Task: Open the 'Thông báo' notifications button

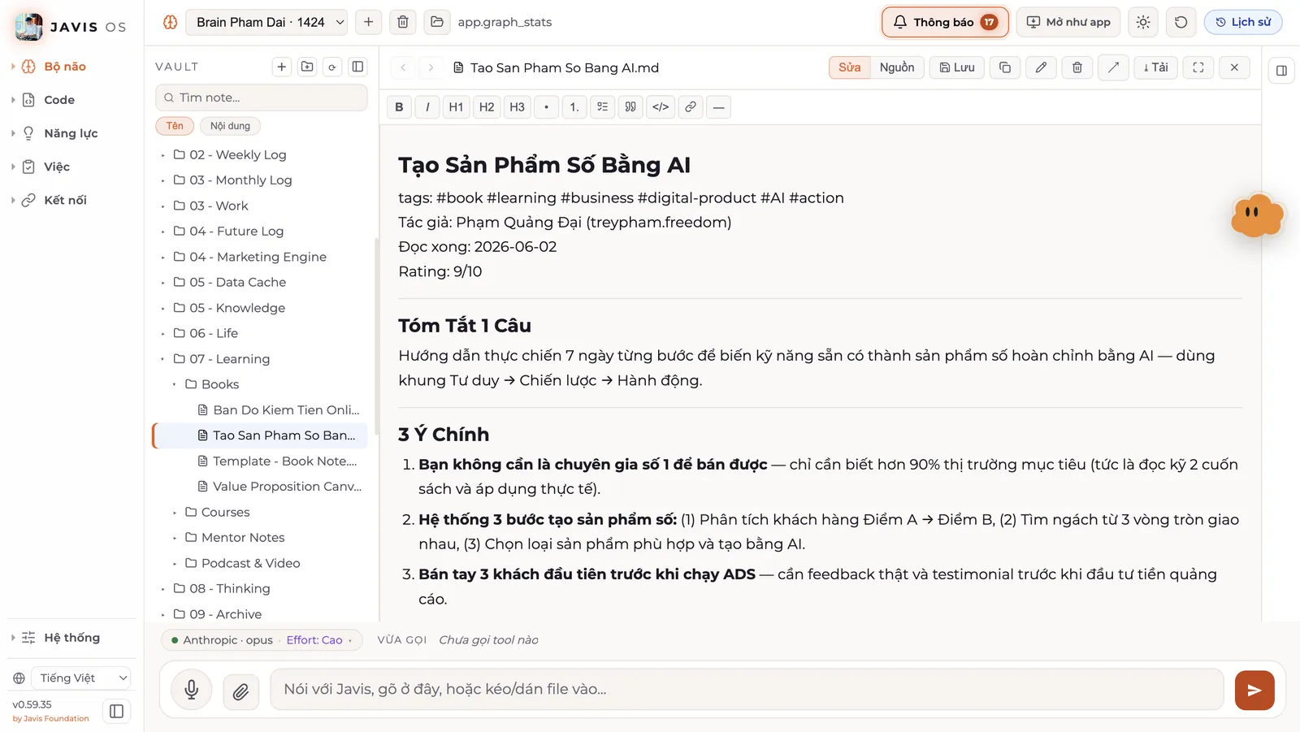Action: (945, 22)
